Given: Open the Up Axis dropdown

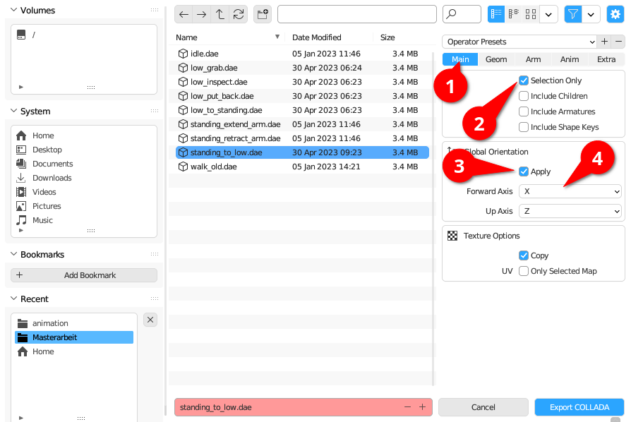Looking at the screenshot, I should 570,211.
